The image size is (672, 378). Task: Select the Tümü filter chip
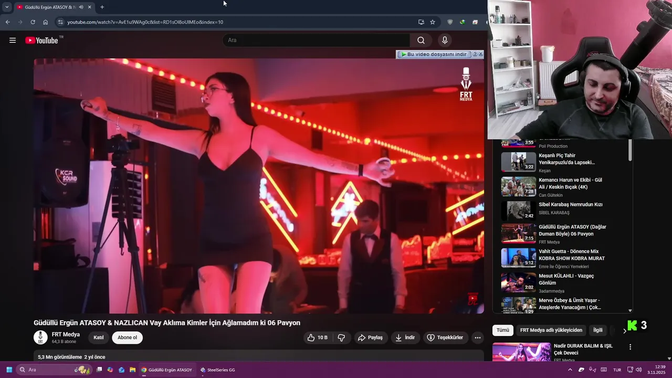503,330
